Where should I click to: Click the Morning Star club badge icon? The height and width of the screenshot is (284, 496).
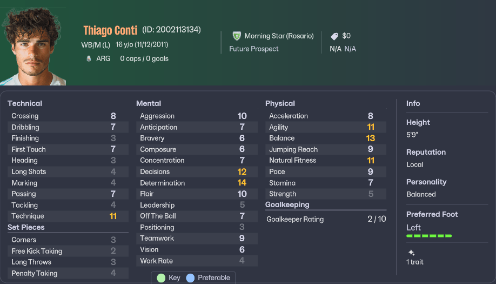pyautogui.click(x=237, y=36)
